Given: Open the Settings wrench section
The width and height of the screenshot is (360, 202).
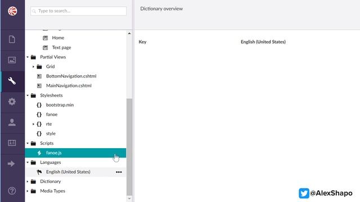Looking at the screenshot, I should click(x=12, y=81).
